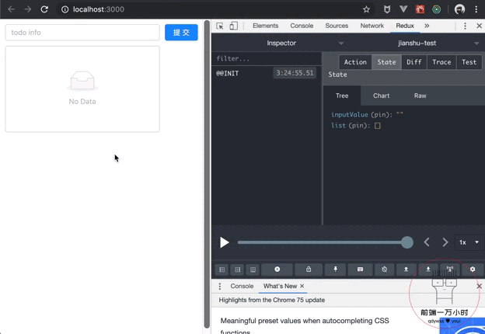The image size is (485, 334).
Task: Show the Diff view
Action: pyautogui.click(x=413, y=62)
